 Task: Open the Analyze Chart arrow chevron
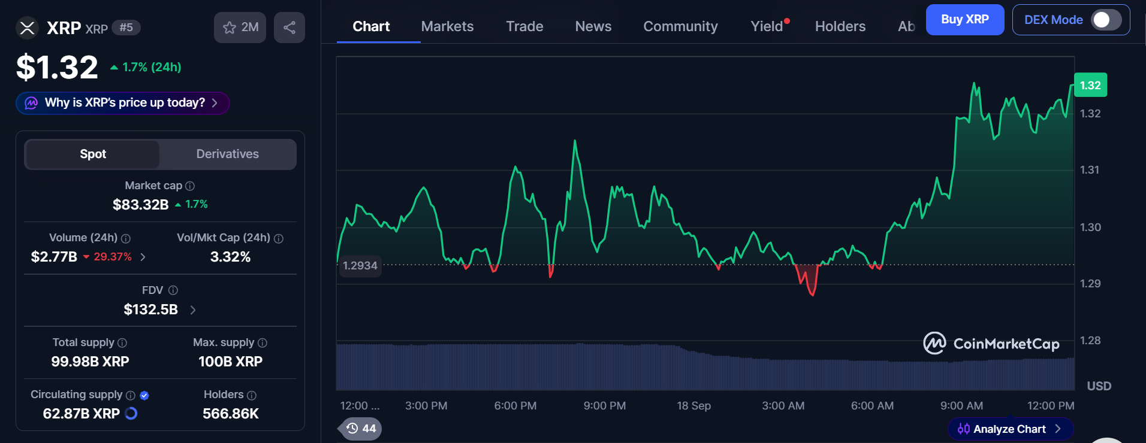[1058, 429]
